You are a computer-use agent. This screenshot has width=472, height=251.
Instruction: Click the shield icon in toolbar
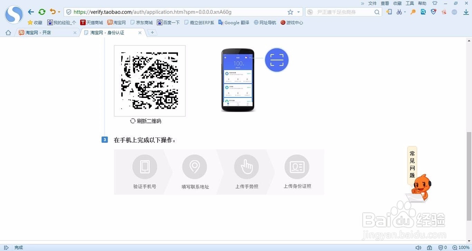433,12
